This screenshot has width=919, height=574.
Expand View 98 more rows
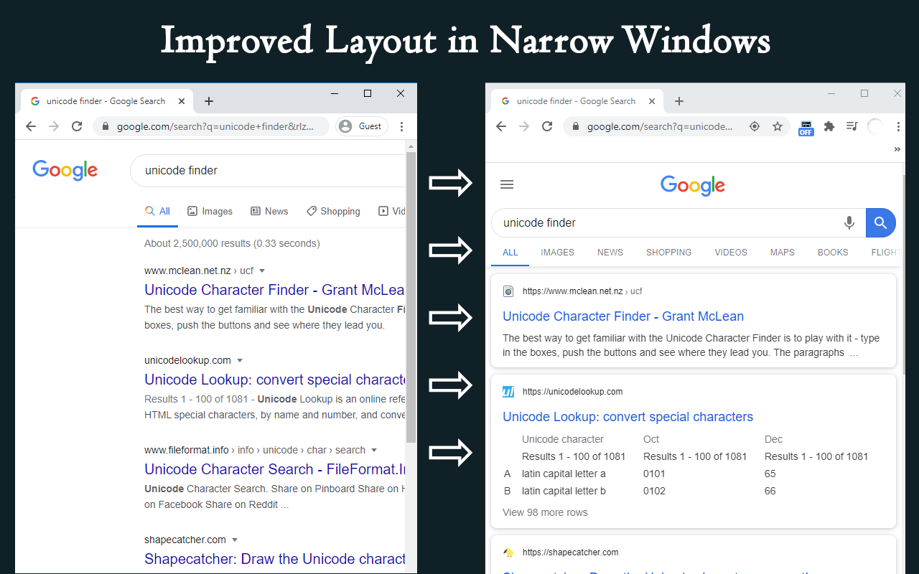coord(545,512)
